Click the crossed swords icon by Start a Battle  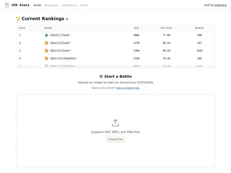(101, 76)
